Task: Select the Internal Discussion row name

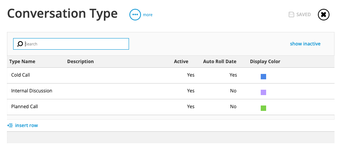Action: click(32, 91)
